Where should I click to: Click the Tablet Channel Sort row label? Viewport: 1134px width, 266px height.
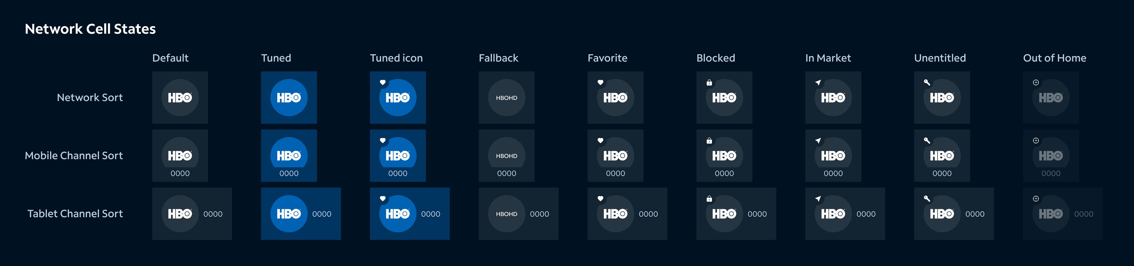coord(75,214)
